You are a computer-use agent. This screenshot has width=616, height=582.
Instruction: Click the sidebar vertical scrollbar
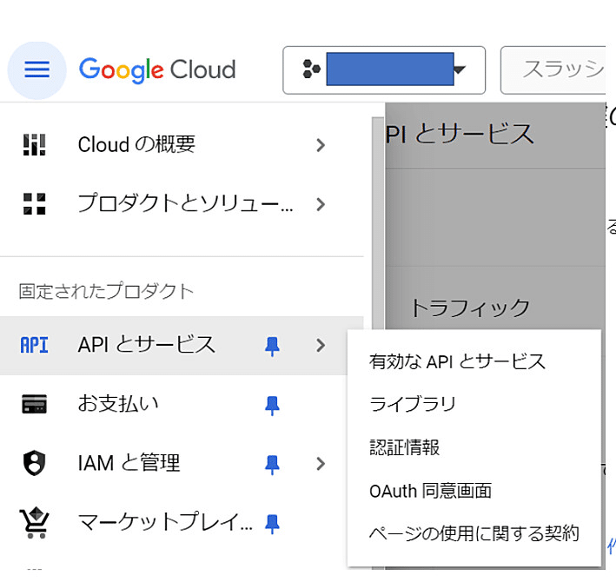pos(378,224)
